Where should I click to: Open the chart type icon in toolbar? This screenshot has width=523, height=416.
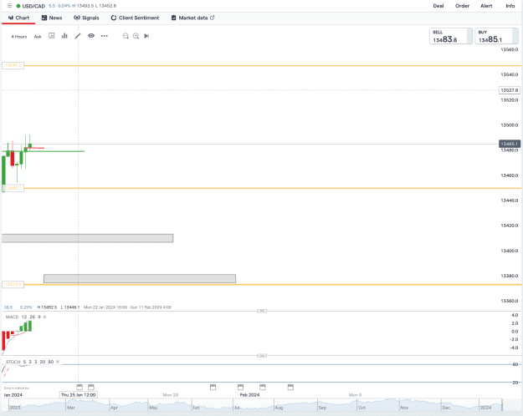[x=51, y=36]
